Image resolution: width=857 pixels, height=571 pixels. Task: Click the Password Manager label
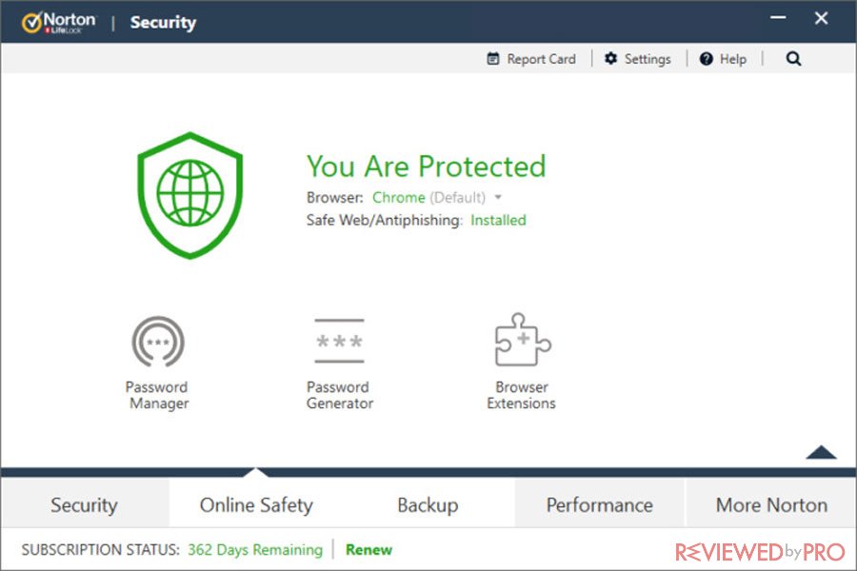[157, 395]
